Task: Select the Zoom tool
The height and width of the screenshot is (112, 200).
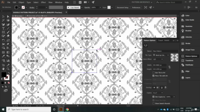Action: coord(8,69)
